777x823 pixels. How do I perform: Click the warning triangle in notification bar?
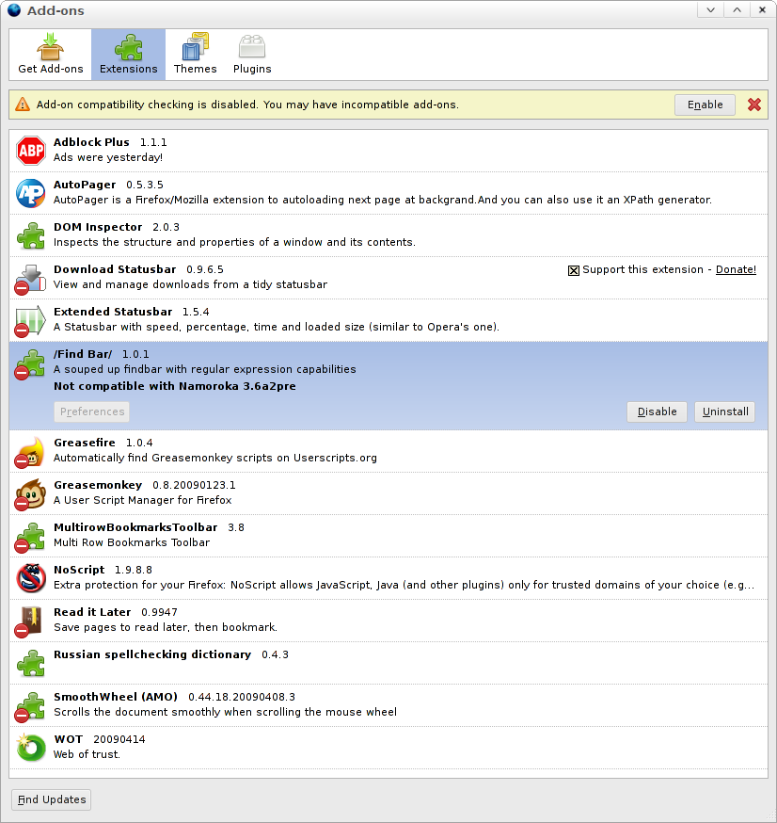[x=23, y=105]
